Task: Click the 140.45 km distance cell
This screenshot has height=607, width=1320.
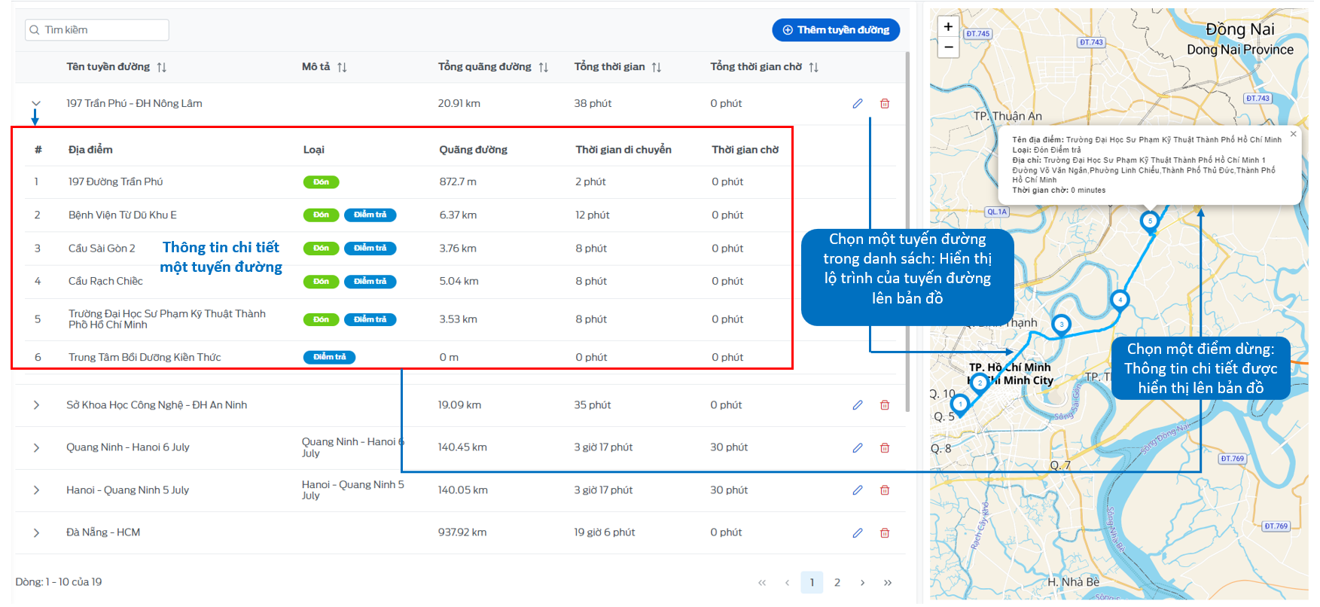Action: click(462, 447)
